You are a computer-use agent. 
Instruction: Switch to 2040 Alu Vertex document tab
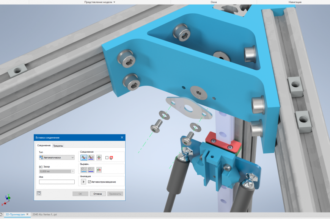[45, 214]
